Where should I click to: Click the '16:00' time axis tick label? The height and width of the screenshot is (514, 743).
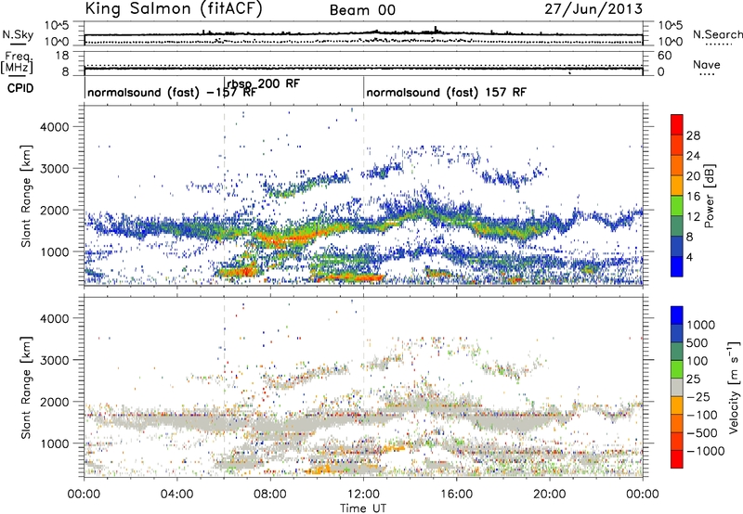(457, 495)
